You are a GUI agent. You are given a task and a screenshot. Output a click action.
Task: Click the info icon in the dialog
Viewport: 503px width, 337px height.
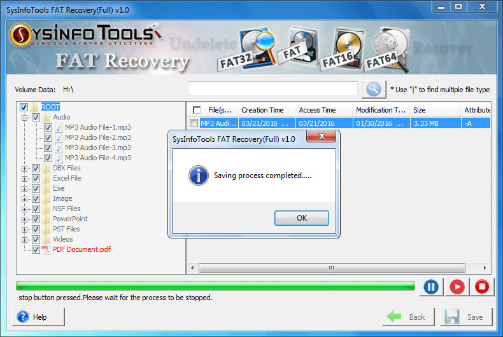[198, 175]
